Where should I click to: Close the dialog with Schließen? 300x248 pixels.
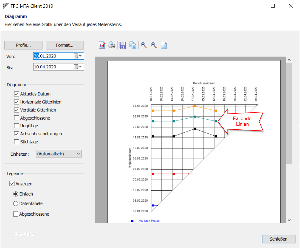(x=278, y=239)
